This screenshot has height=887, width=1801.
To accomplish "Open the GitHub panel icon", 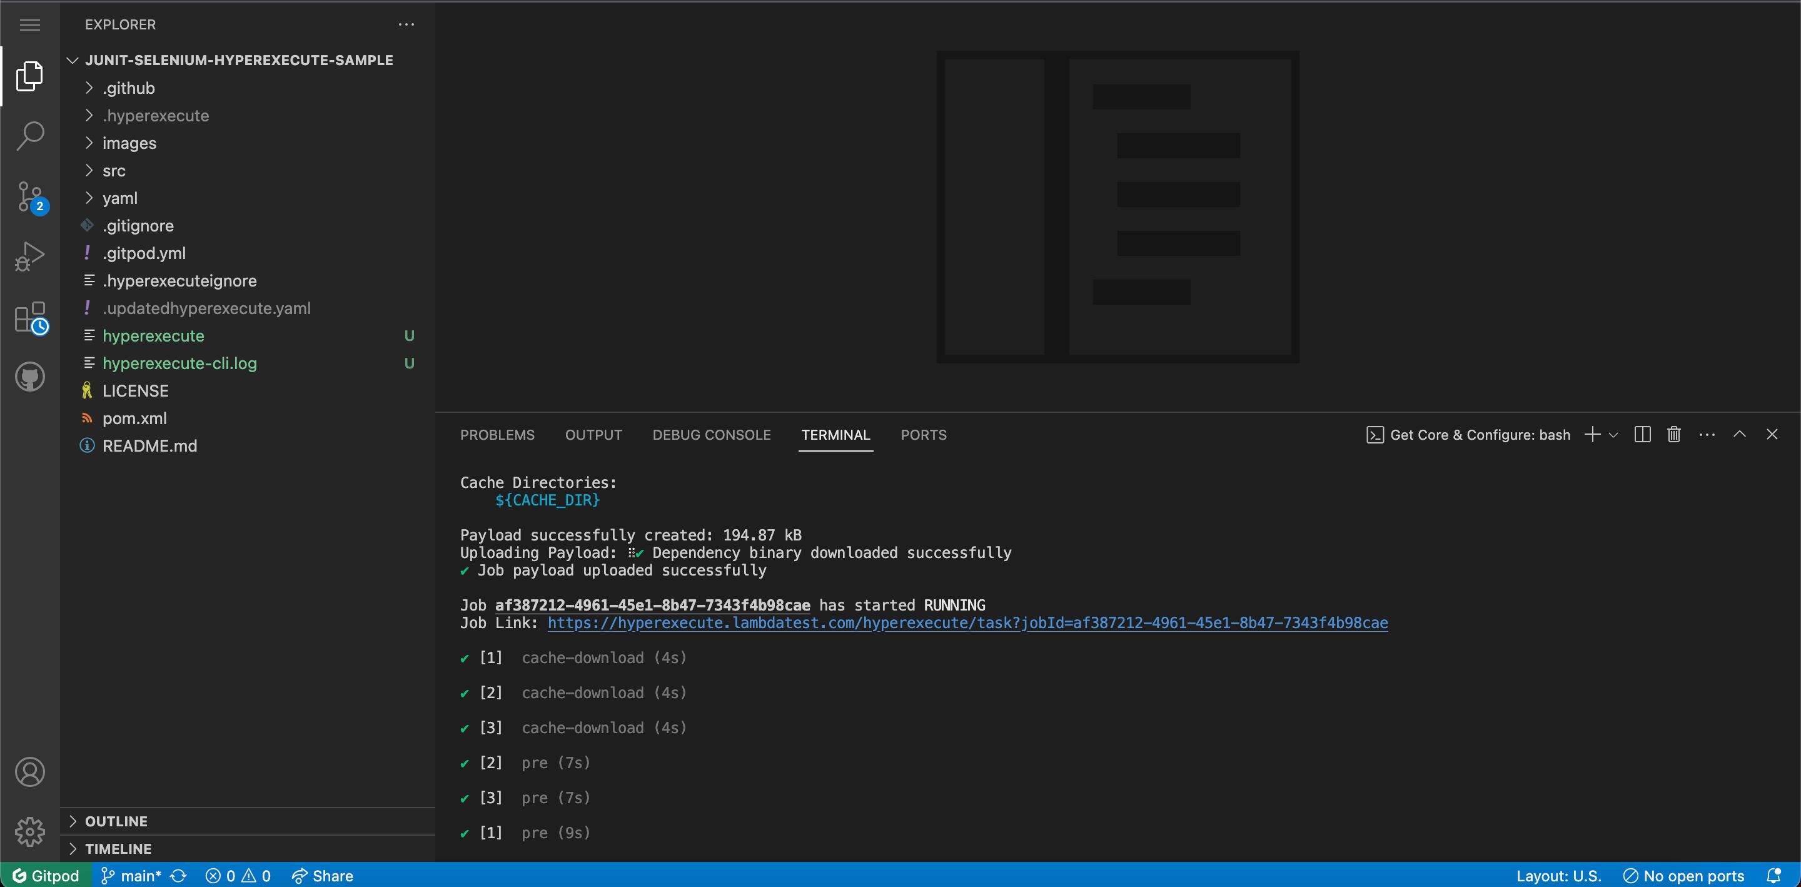I will click(30, 377).
